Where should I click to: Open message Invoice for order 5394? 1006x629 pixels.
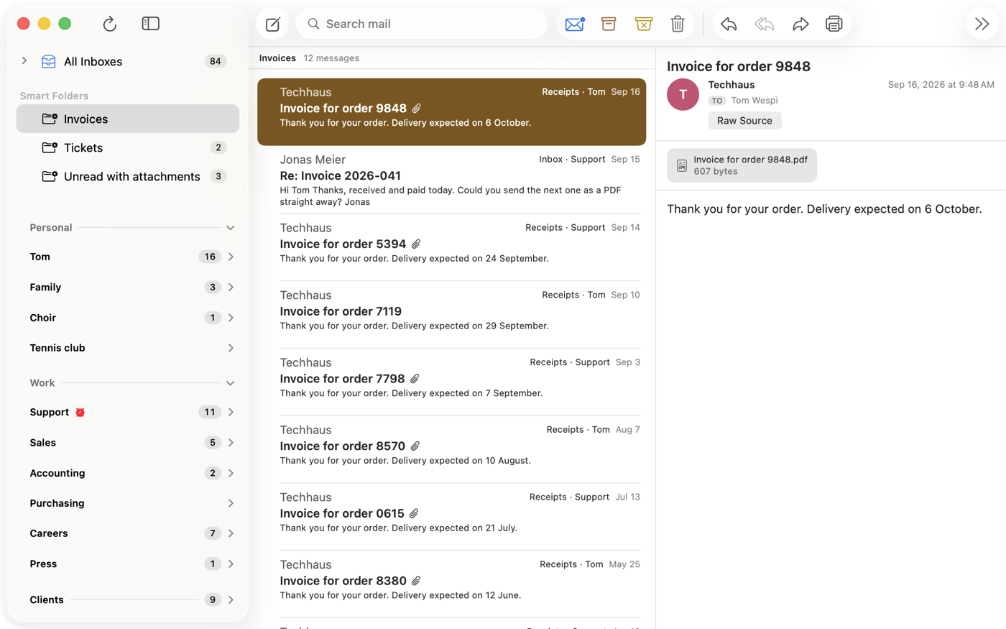(452, 247)
